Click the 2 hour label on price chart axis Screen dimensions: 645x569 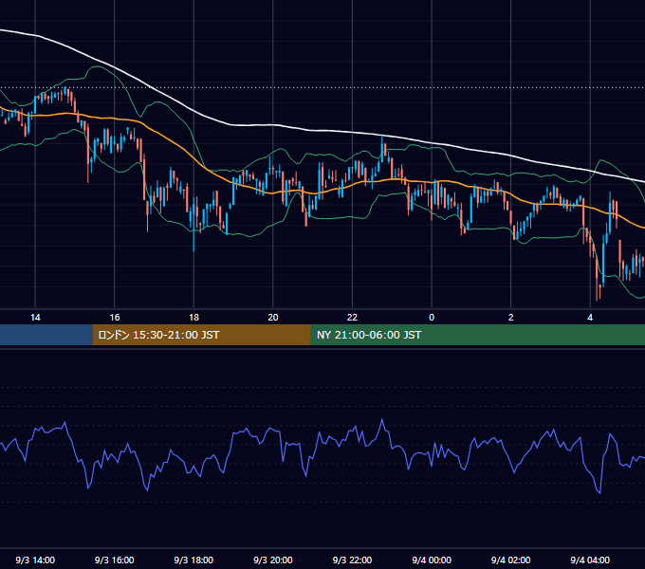pyautogui.click(x=510, y=318)
